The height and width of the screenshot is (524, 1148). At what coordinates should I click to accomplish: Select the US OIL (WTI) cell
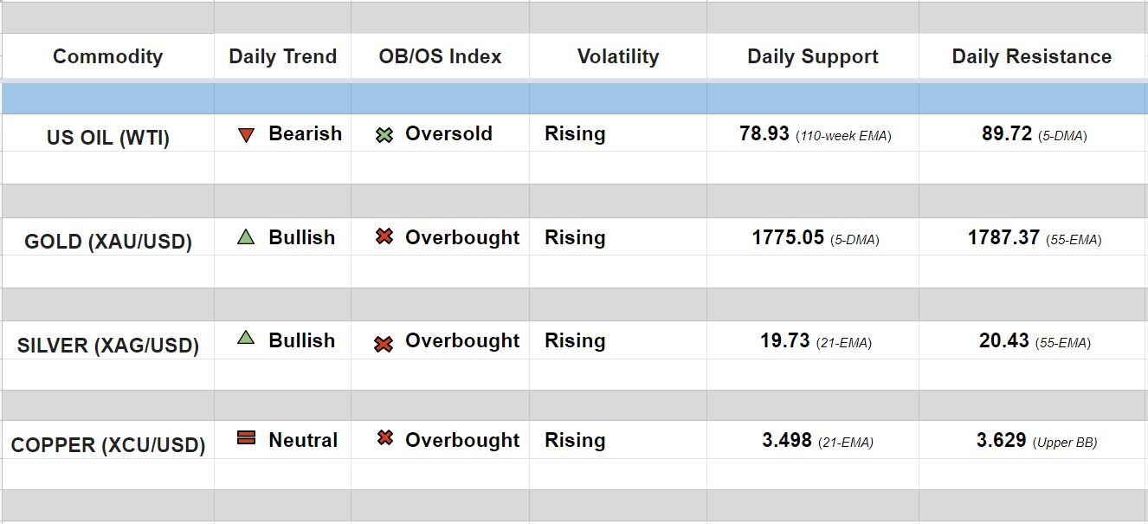click(x=107, y=137)
